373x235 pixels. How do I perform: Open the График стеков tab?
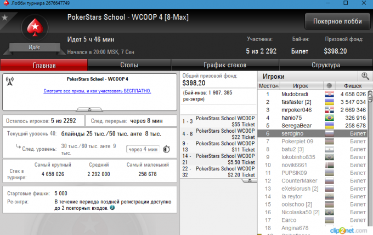pyautogui.click(x=225, y=65)
